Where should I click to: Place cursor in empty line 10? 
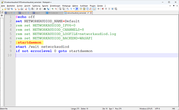pyautogui.click(x=78, y=55)
